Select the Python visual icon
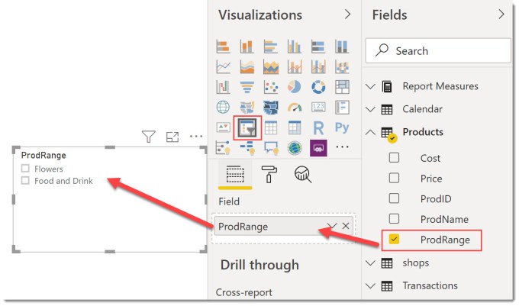The image size is (519, 306). point(342,127)
